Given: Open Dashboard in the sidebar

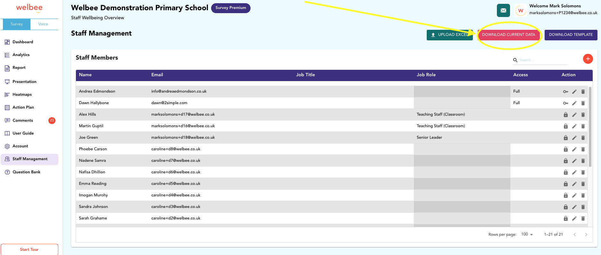Looking at the screenshot, I should (29, 42).
